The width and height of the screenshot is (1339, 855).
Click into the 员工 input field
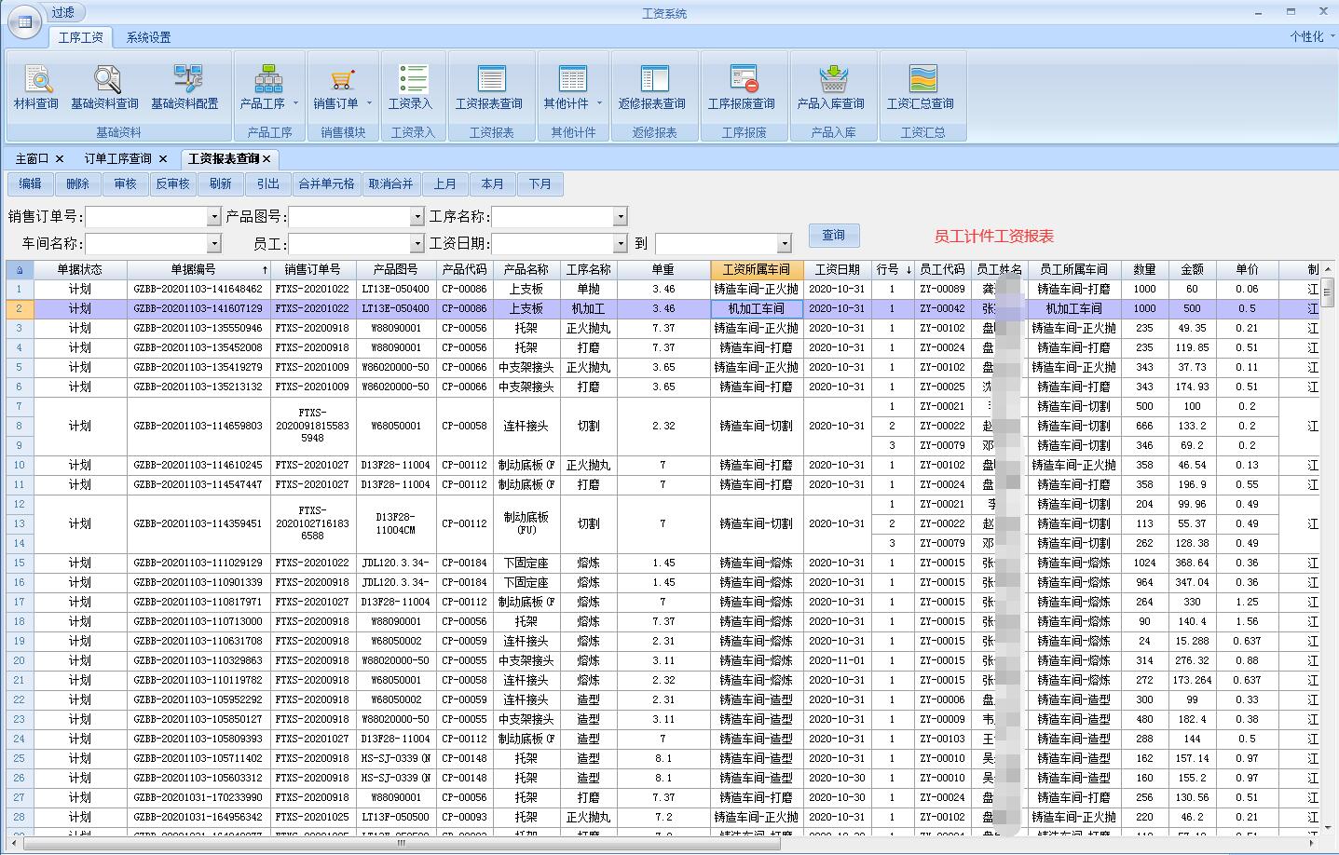349,243
